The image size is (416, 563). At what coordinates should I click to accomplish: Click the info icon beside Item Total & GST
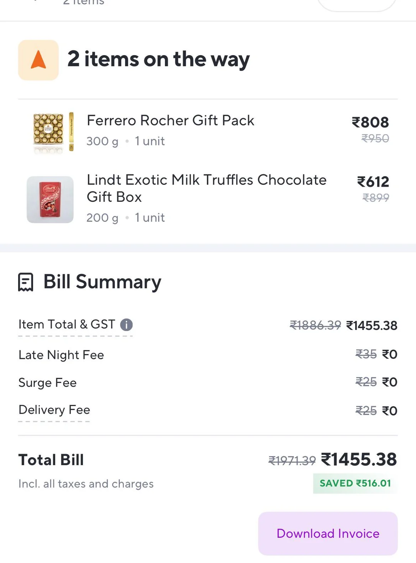tap(126, 325)
